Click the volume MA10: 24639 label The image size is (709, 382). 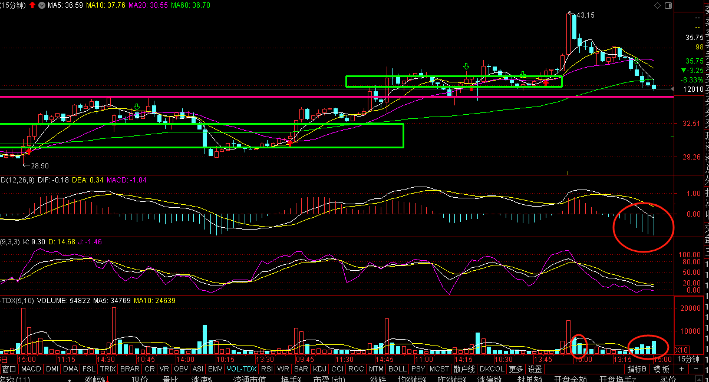pos(154,300)
